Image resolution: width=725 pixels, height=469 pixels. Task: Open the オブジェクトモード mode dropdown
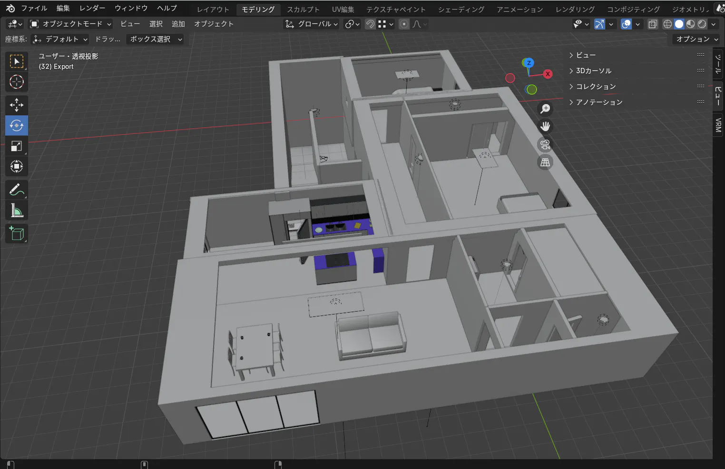point(70,24)
